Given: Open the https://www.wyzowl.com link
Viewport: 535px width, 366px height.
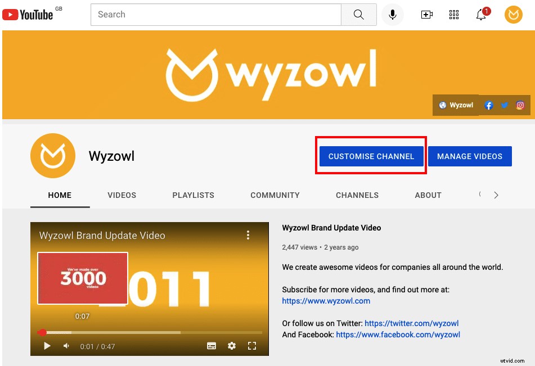Looking at the screenshot, I should (x=326, y=301).
